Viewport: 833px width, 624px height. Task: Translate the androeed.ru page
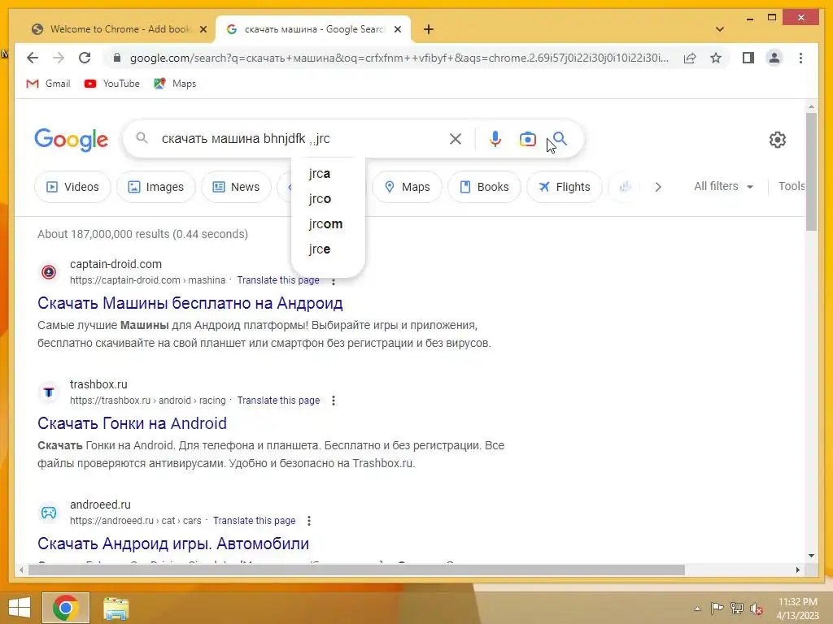(254, 521)
